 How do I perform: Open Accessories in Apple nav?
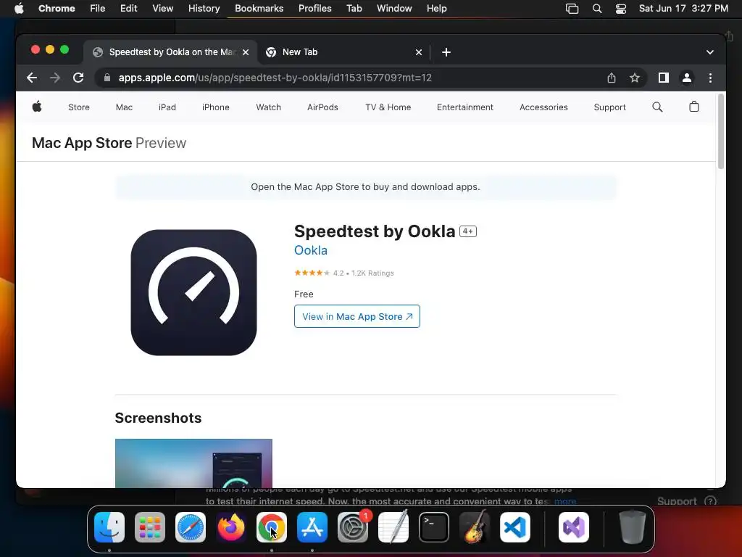pos(543,107)
